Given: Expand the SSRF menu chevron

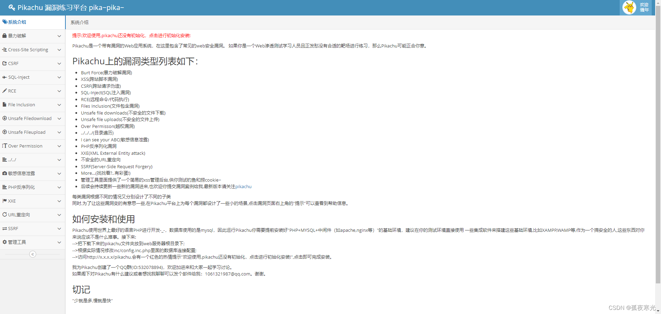Looking at the screenshot, I should coord(59,228).
